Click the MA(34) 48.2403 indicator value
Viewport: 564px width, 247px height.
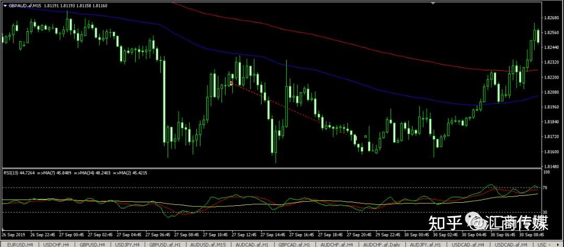[96, 173]
